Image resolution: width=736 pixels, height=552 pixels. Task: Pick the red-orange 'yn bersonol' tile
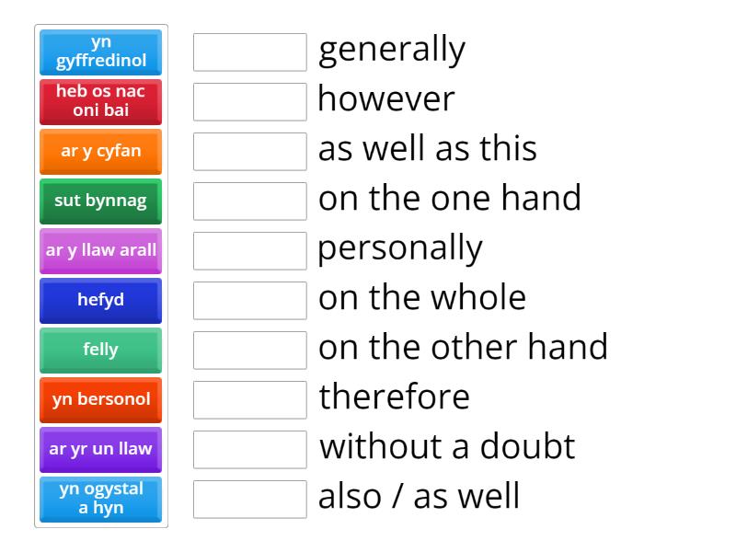100,400
